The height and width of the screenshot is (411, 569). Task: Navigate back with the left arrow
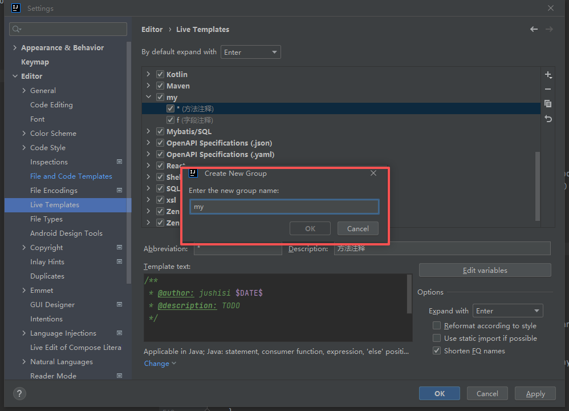534,29
